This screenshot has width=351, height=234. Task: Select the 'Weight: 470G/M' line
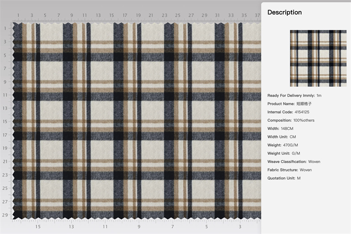[283, 145]
